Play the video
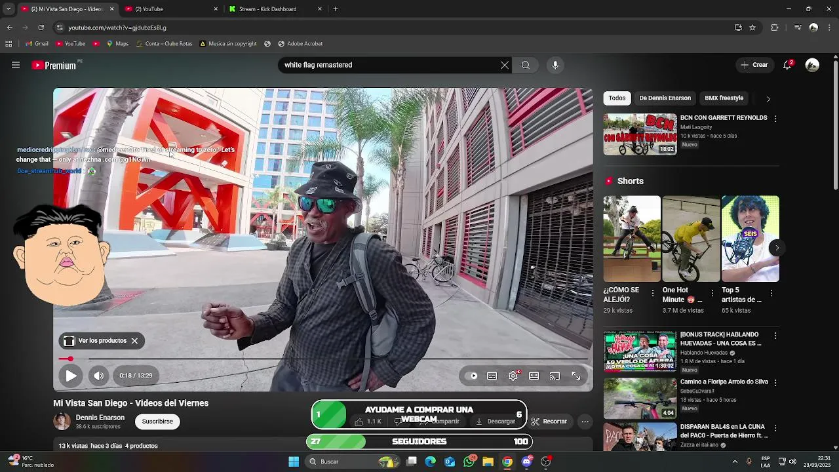 pyautogui.click(x=71, y=376)
